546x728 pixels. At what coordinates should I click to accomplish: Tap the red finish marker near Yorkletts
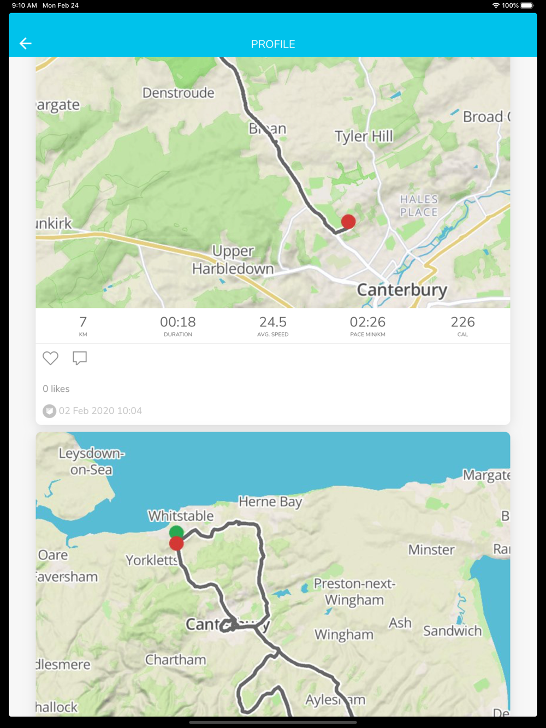176,544
